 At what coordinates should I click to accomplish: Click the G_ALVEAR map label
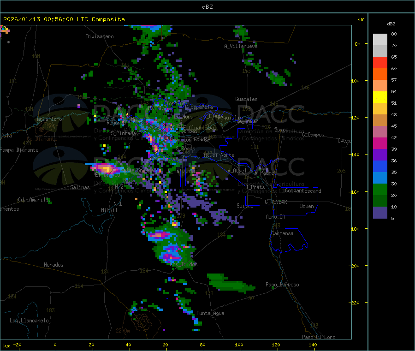(276, 202)
